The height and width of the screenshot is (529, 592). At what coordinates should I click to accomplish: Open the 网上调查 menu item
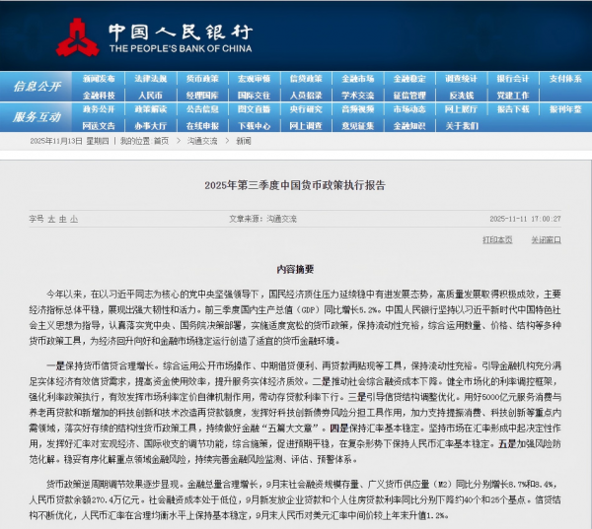306,126
